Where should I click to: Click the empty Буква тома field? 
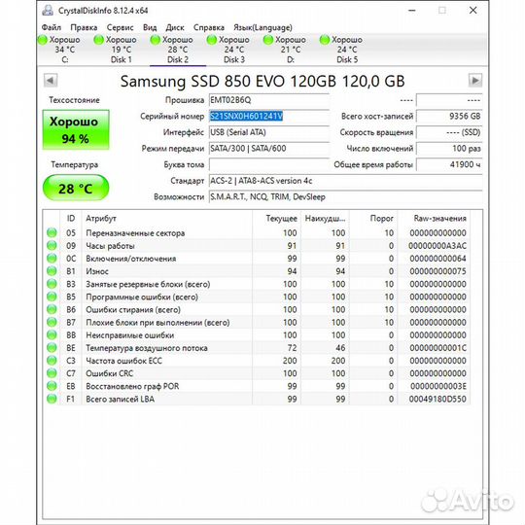coord(269,164)
